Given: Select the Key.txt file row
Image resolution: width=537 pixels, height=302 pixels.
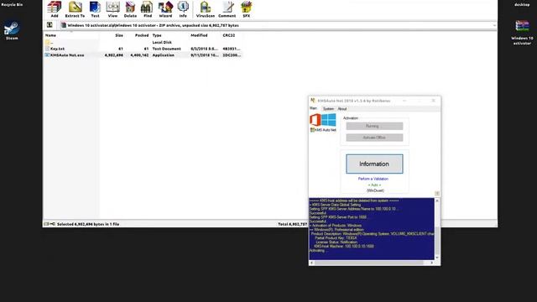Looking at the screenshot, I should pos(143,49).
